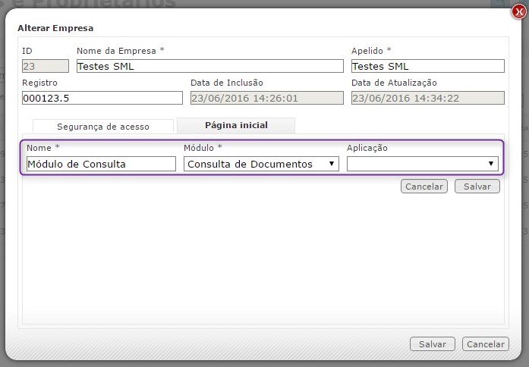Image resolution: width=529 pixels, height=367 pixels.
Task: Click the Nome da Empresa text field
Action: pos(209,66)
